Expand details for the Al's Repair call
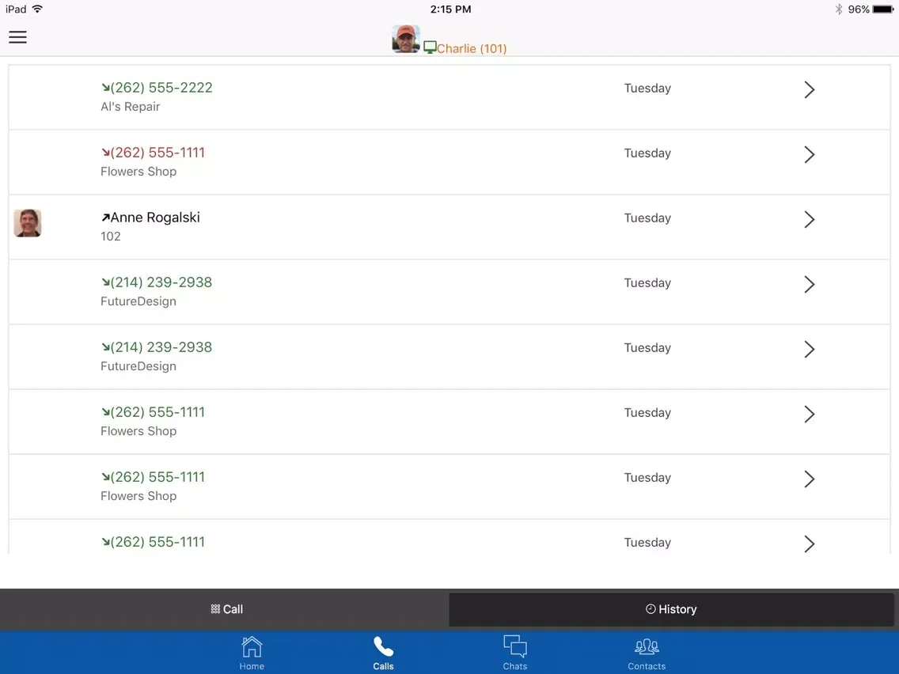Screen dimensions: 899x674 tap(809, 89)
